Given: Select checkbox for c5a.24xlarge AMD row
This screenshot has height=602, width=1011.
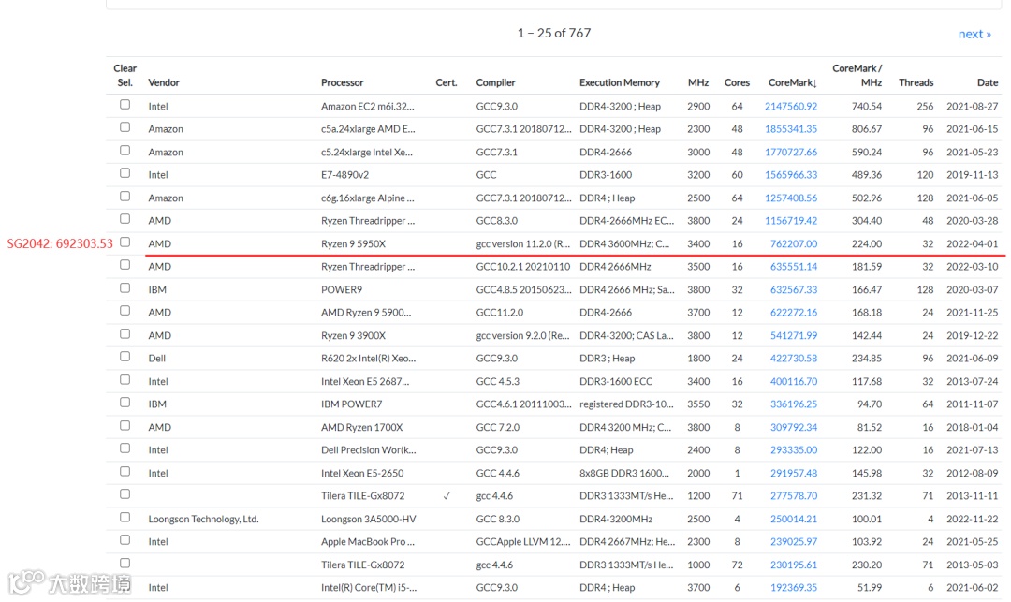Looking at the screenshot, I should [125, 127].
